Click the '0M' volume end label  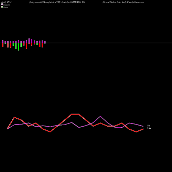[148, 126]
